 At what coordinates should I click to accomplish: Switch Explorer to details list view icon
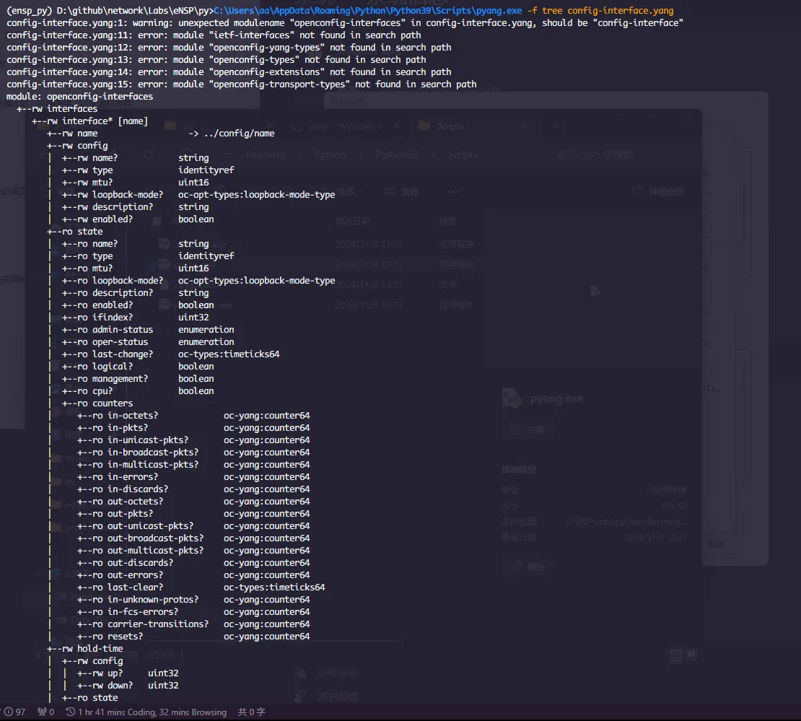coord(676,655)
